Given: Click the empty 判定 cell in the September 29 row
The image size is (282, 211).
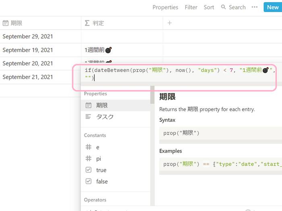Looking at the screenshot, I should tap(122, 37).
